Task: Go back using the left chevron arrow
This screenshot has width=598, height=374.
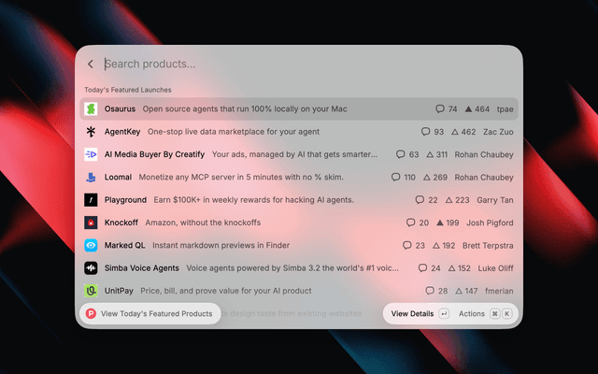Action: 91,65
